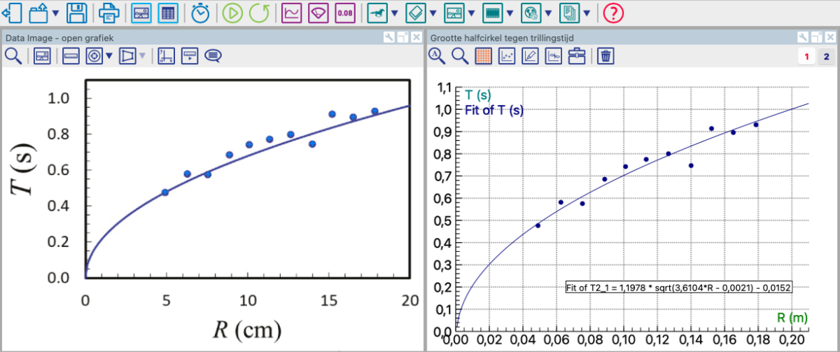Image resolution: width=840 pixels, height=352 pixels.
Task: Open the wrench settings of the graph pane
Action: click(x=804, y=37)
